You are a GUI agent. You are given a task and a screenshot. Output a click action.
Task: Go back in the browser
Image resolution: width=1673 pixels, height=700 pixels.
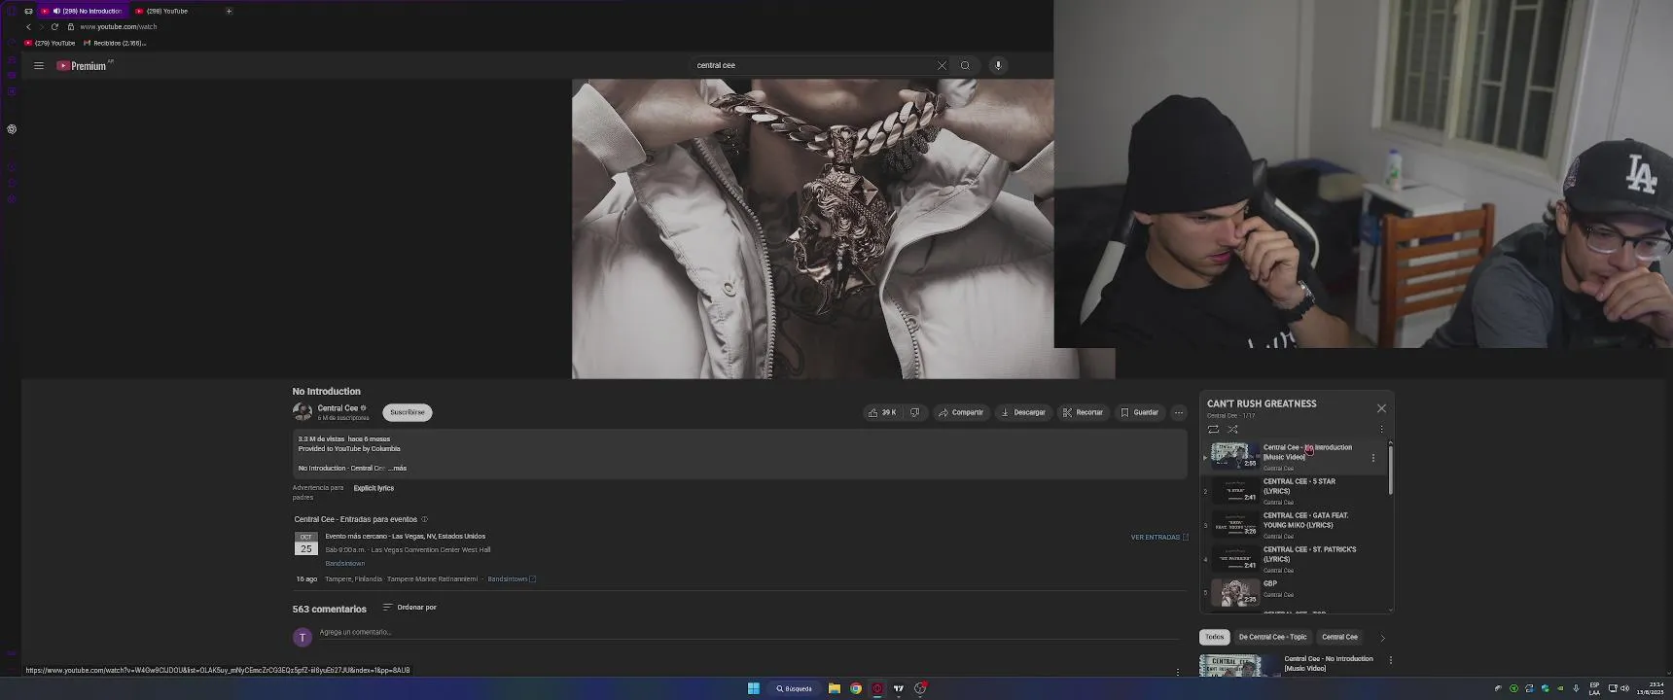coord(28,27)
